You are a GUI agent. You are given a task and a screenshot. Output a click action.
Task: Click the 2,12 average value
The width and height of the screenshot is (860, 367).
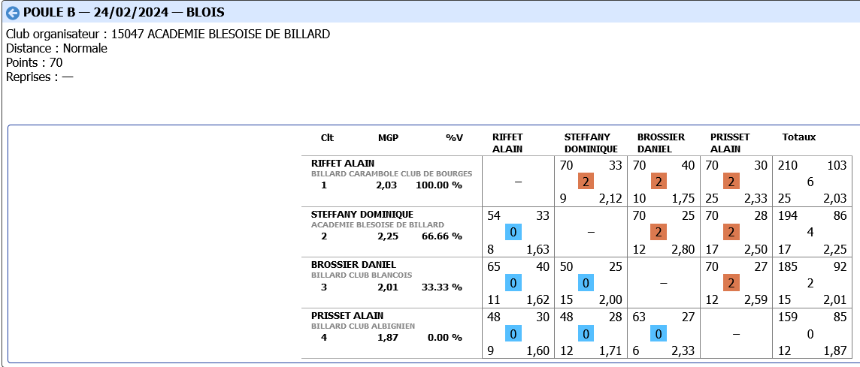pyautogui.click(x=610, y=199)
